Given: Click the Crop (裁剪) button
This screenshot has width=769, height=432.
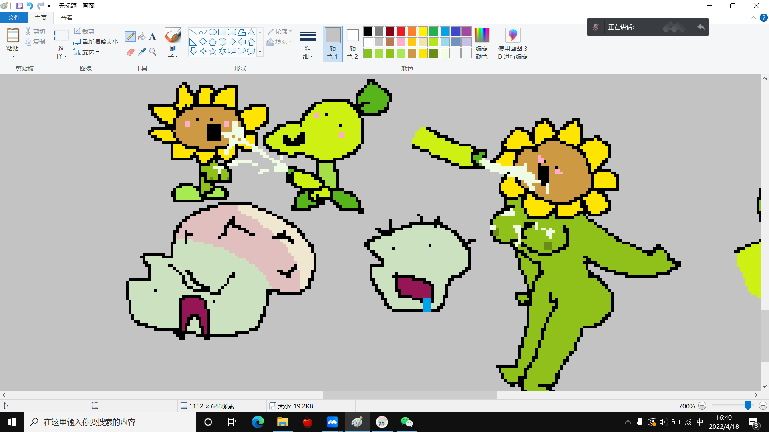Looking at the screenshot, I should [84, 31].
